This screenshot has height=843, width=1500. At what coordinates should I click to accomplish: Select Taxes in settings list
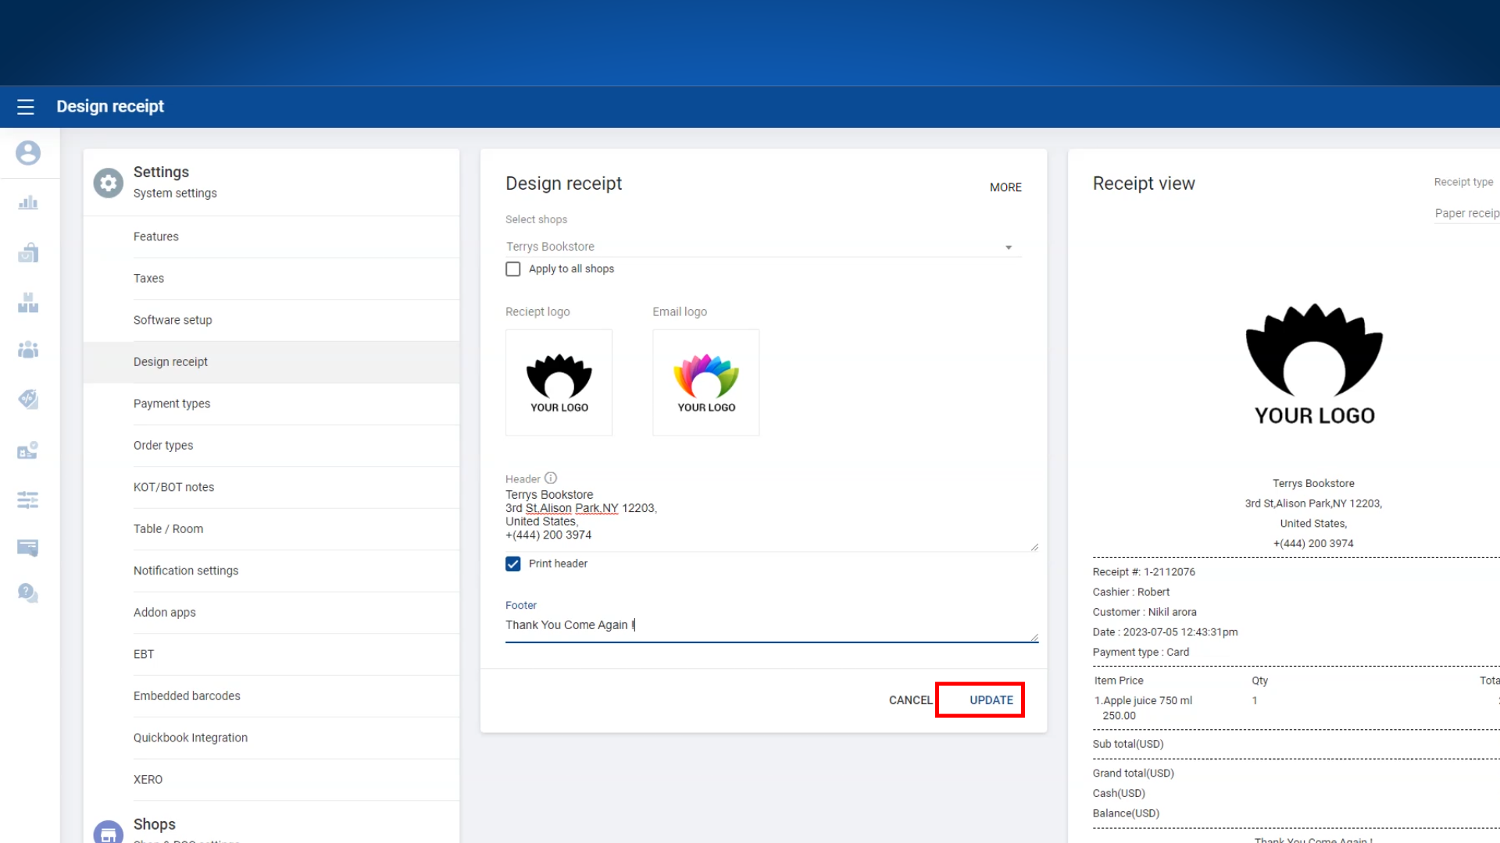tap(148, 279)
